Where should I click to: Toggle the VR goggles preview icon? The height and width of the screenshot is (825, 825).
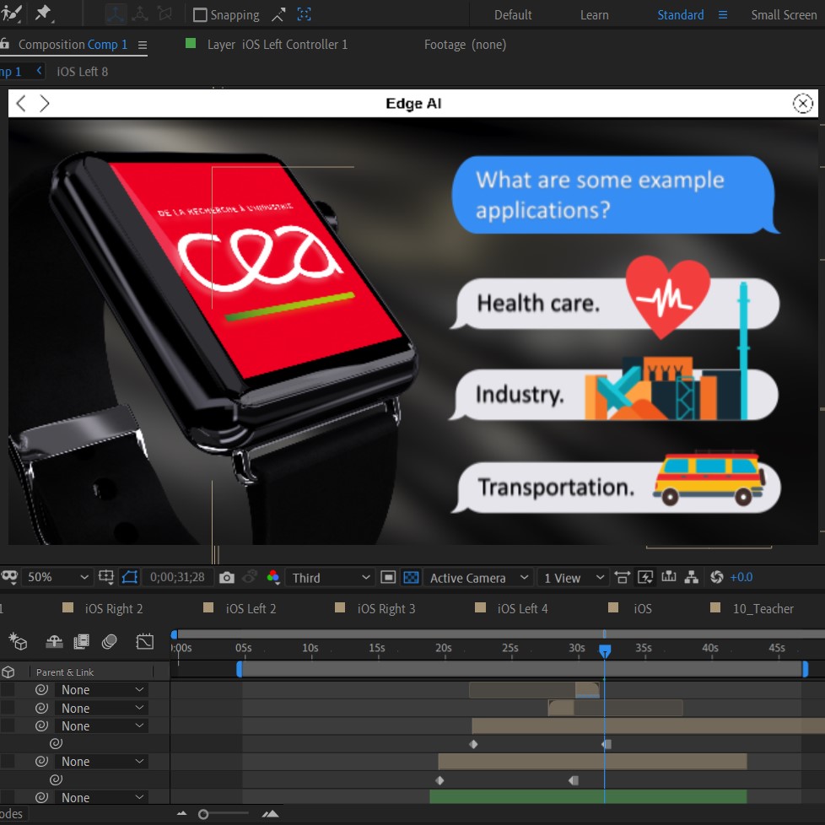point(9,577)
